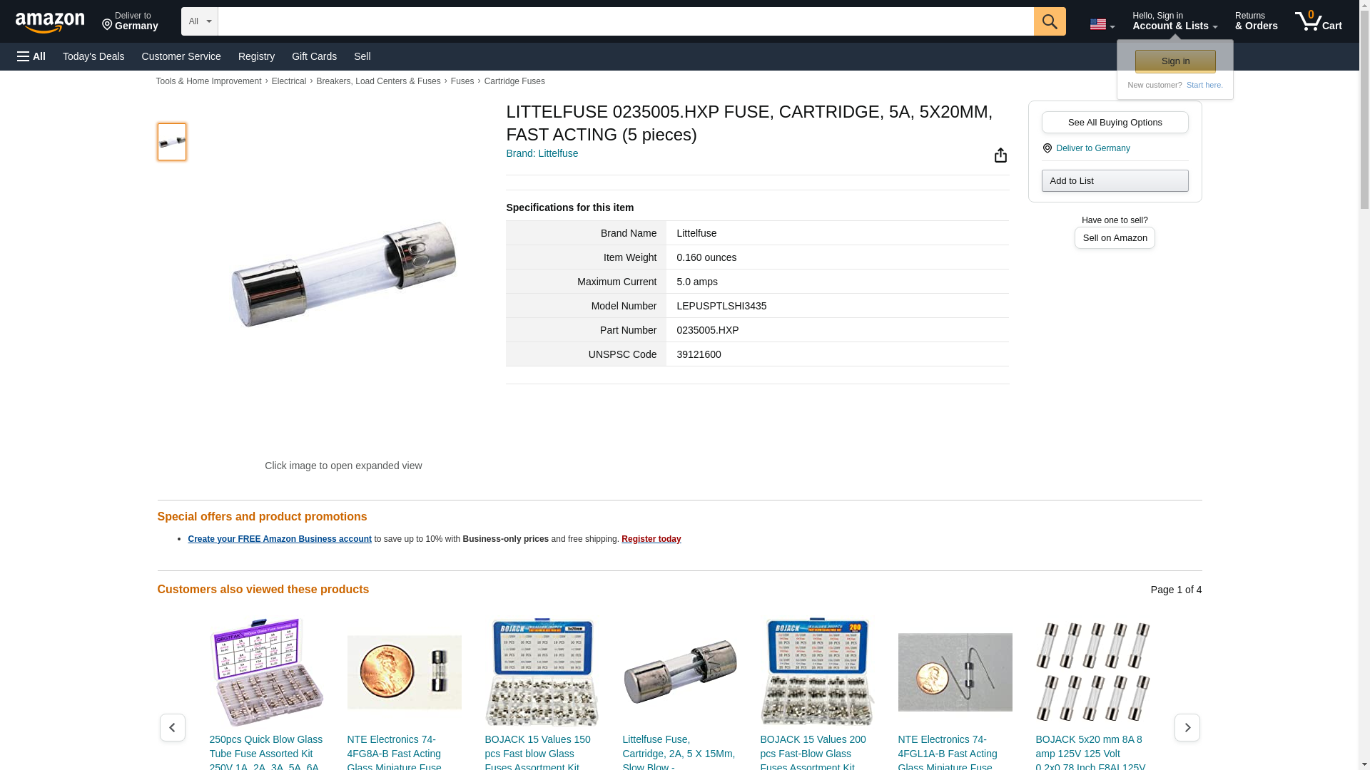Go to previous carousel page arrow
The width and height of the screenshot is (1370, 770).
(x=172, y=727)
